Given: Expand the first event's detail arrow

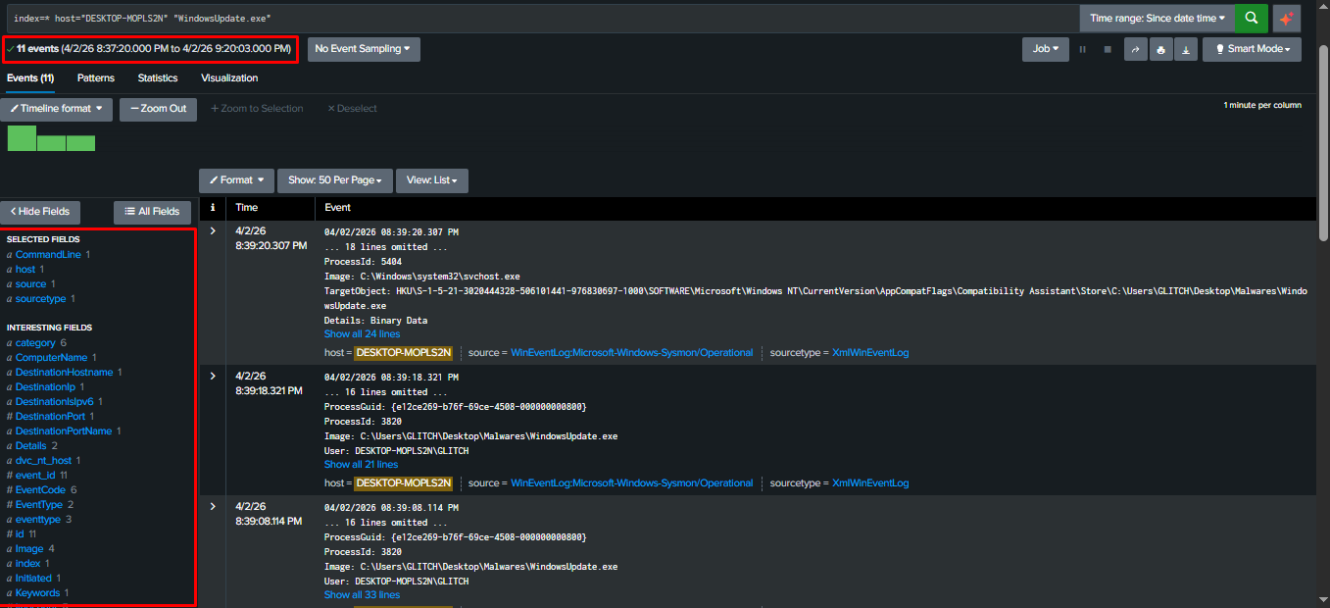Looking at the screenshot, I should coord(212,231).
